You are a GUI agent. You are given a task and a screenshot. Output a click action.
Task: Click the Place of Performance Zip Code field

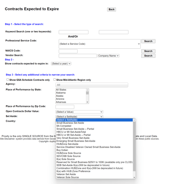click(x=65, y=107)
